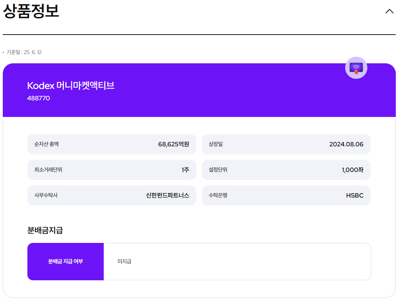Collapse the 상품정보 section via the chevron
This screenshot has height=300, width=401.
(389, 11)
